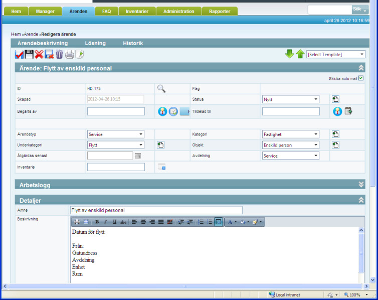Screen dimensions: 378x300
Task: Click the magnifying glass next to HD-173
Action: [161, 88]
